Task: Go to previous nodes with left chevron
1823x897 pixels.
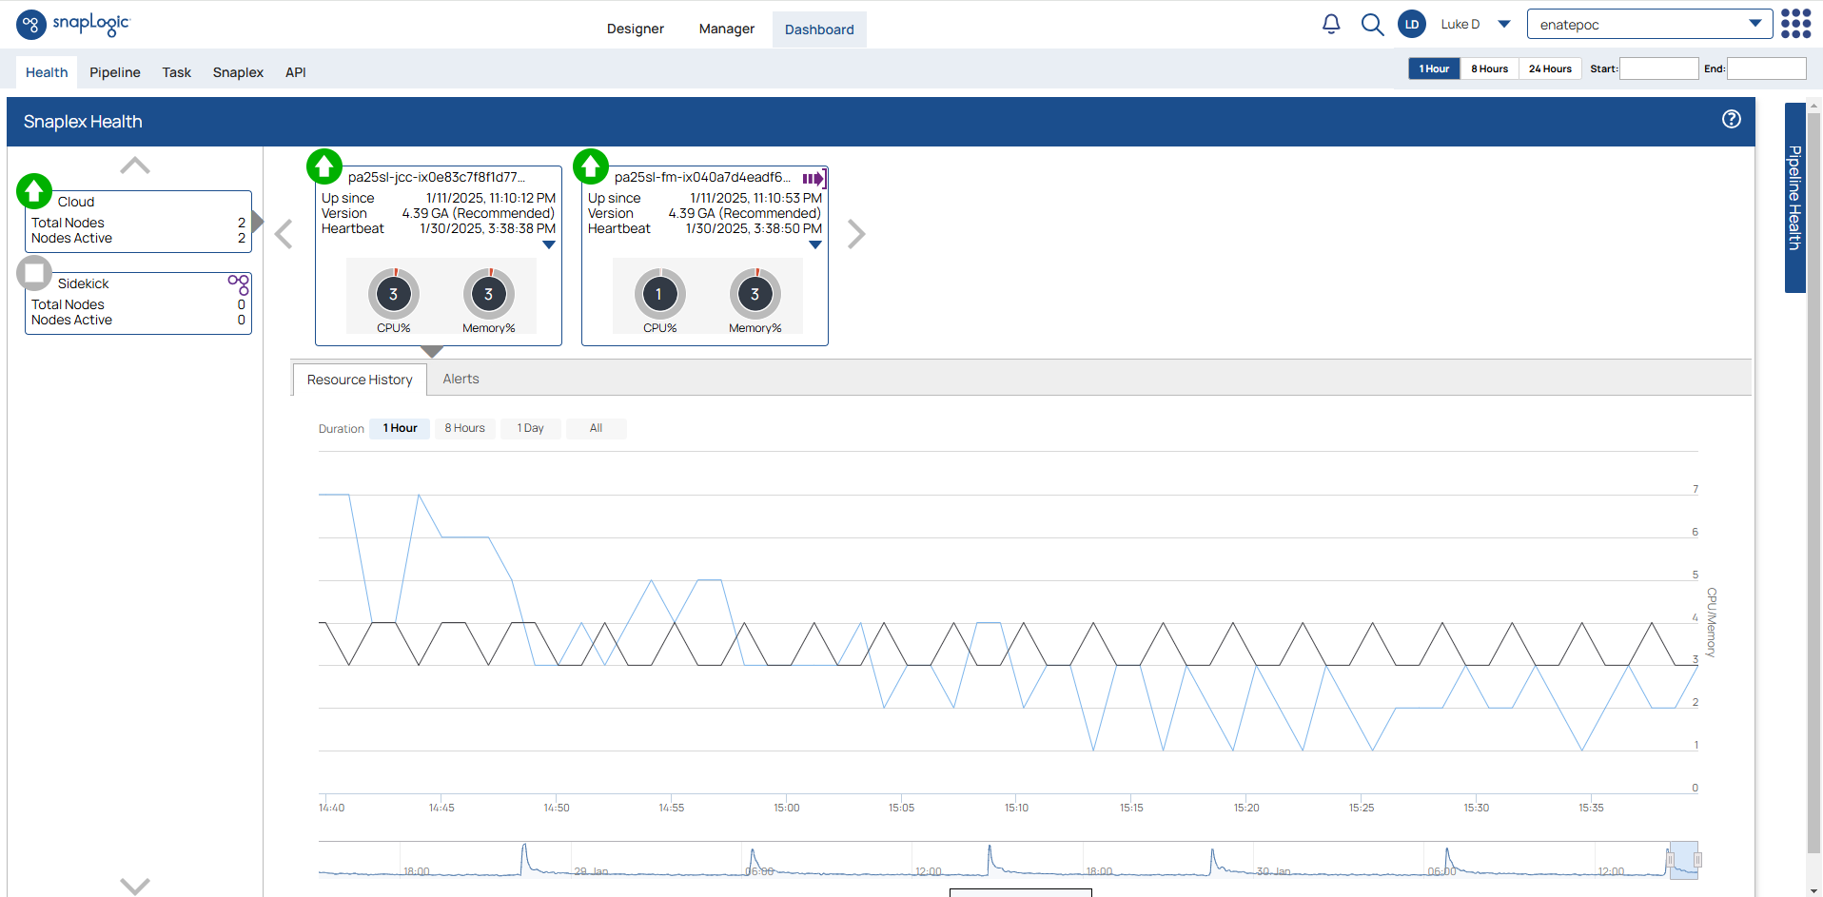Action: [x=284, y=234]
